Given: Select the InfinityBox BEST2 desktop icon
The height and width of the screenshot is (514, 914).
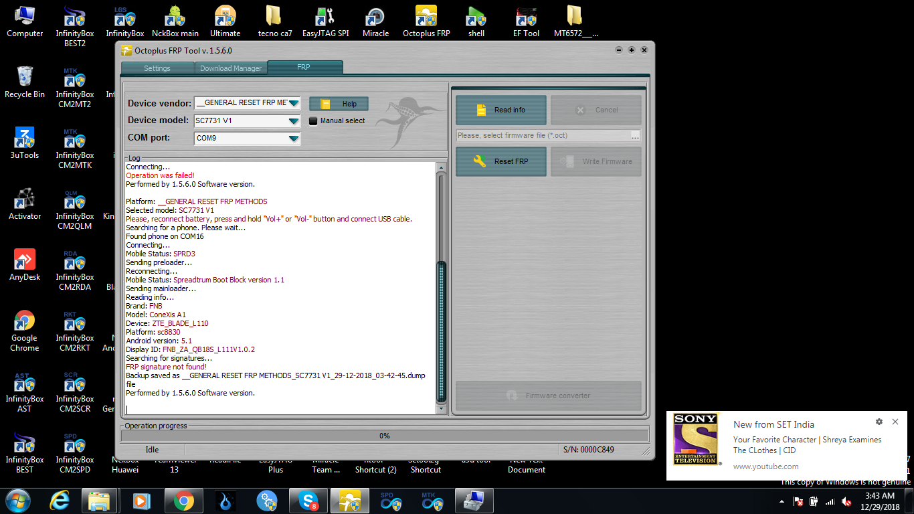Looking at the screenshot, I should click(x=75, y=26).
